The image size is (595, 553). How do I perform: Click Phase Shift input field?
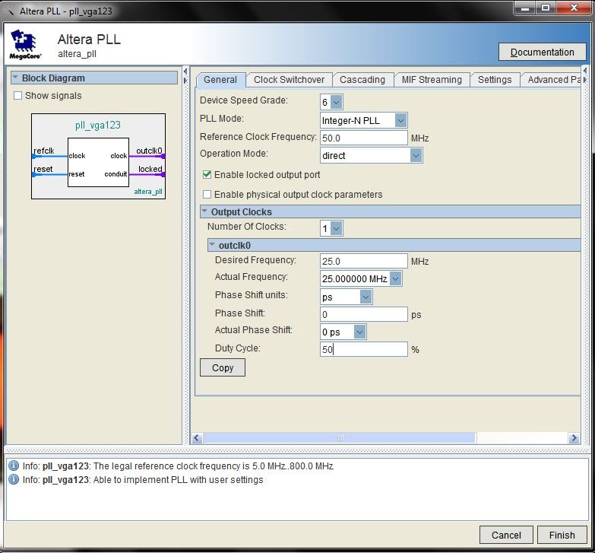click(364, 314)
